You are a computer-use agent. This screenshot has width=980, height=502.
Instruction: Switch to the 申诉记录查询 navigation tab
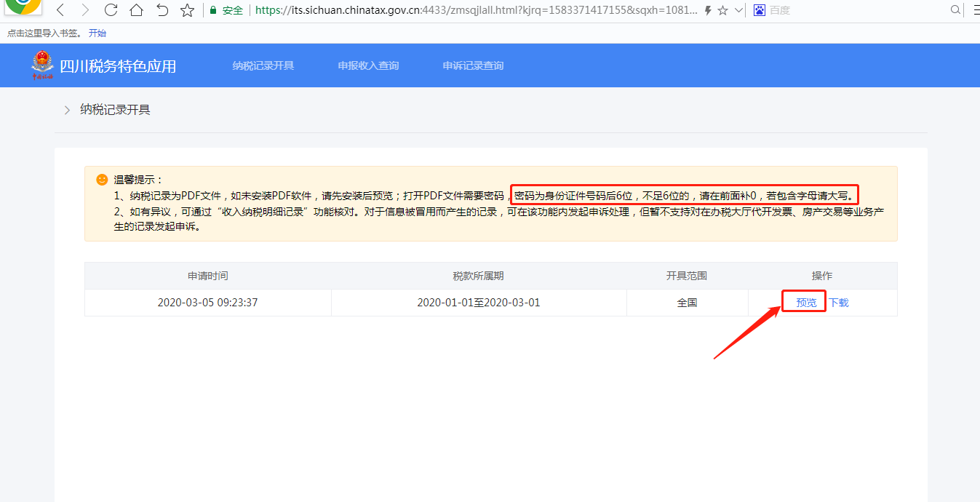click(473, 65)
